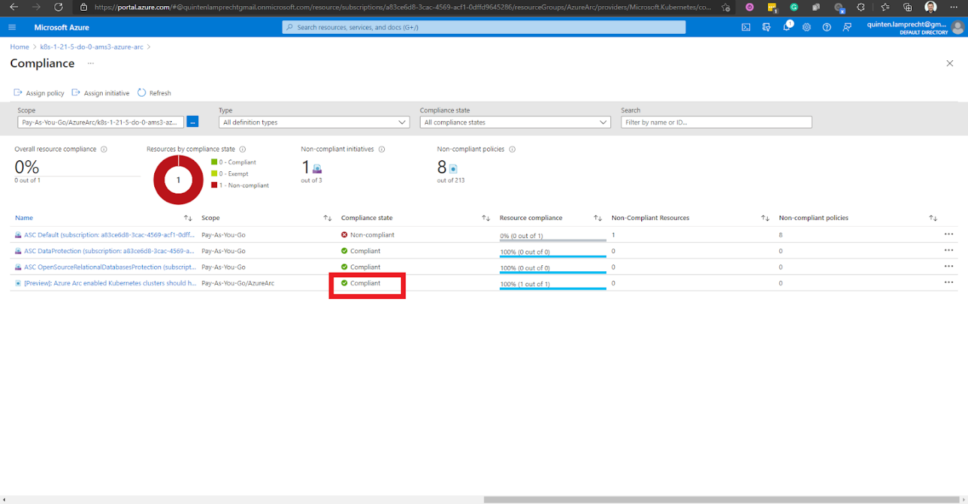968x504 pixels.
Task: Sort by Non-compliant policies column arrows
Action: [933, 218]
